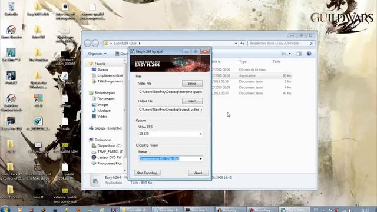Select the startup file on desktop
The height and width of the screenshot is (212, 377).
click(x=65, y=101)
